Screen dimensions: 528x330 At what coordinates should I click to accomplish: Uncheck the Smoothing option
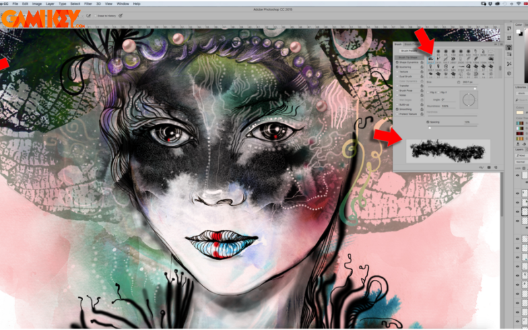pos(397,109)
